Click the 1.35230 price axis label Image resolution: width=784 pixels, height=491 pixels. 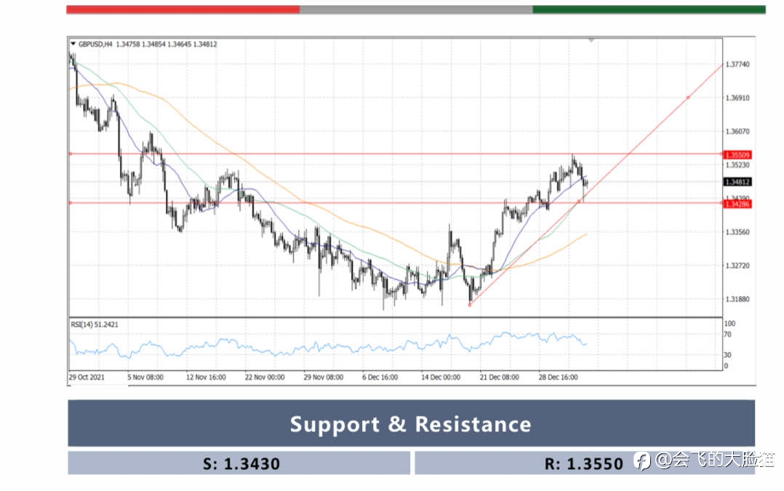click(737, 165)
